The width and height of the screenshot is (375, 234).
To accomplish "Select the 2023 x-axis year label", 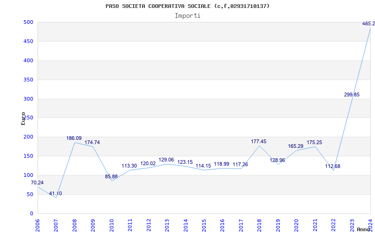I will pyautogui.click(x=352, y=226).
